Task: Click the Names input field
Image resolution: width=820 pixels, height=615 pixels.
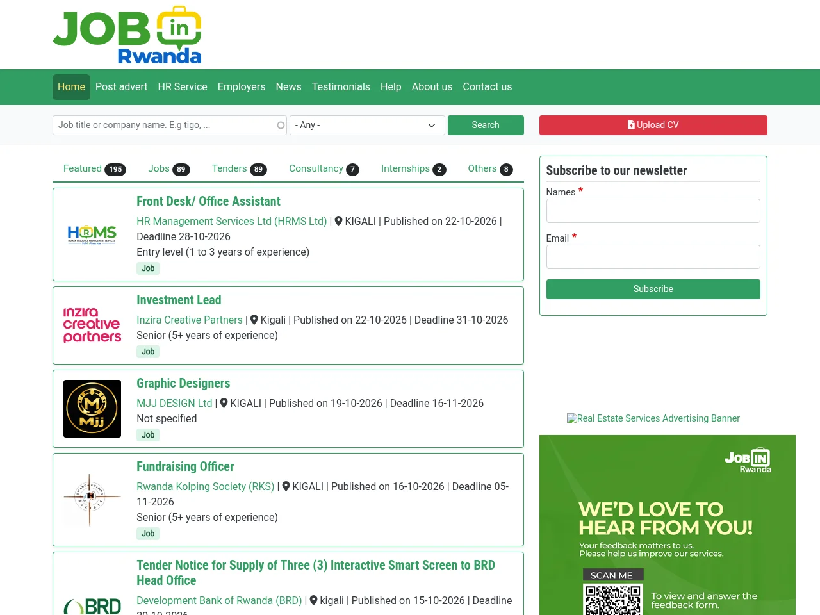Action: 653,211
